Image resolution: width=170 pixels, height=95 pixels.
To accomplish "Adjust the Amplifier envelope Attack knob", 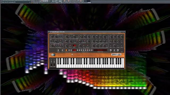I will coord(93,45).
